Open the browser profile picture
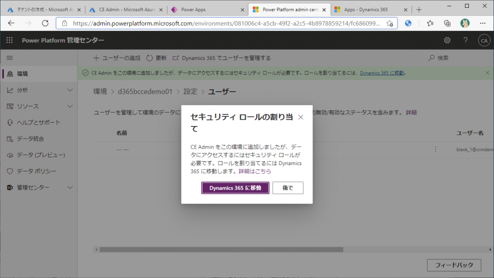The width and height of the screenshot is (494, 278). pos(465,23)
